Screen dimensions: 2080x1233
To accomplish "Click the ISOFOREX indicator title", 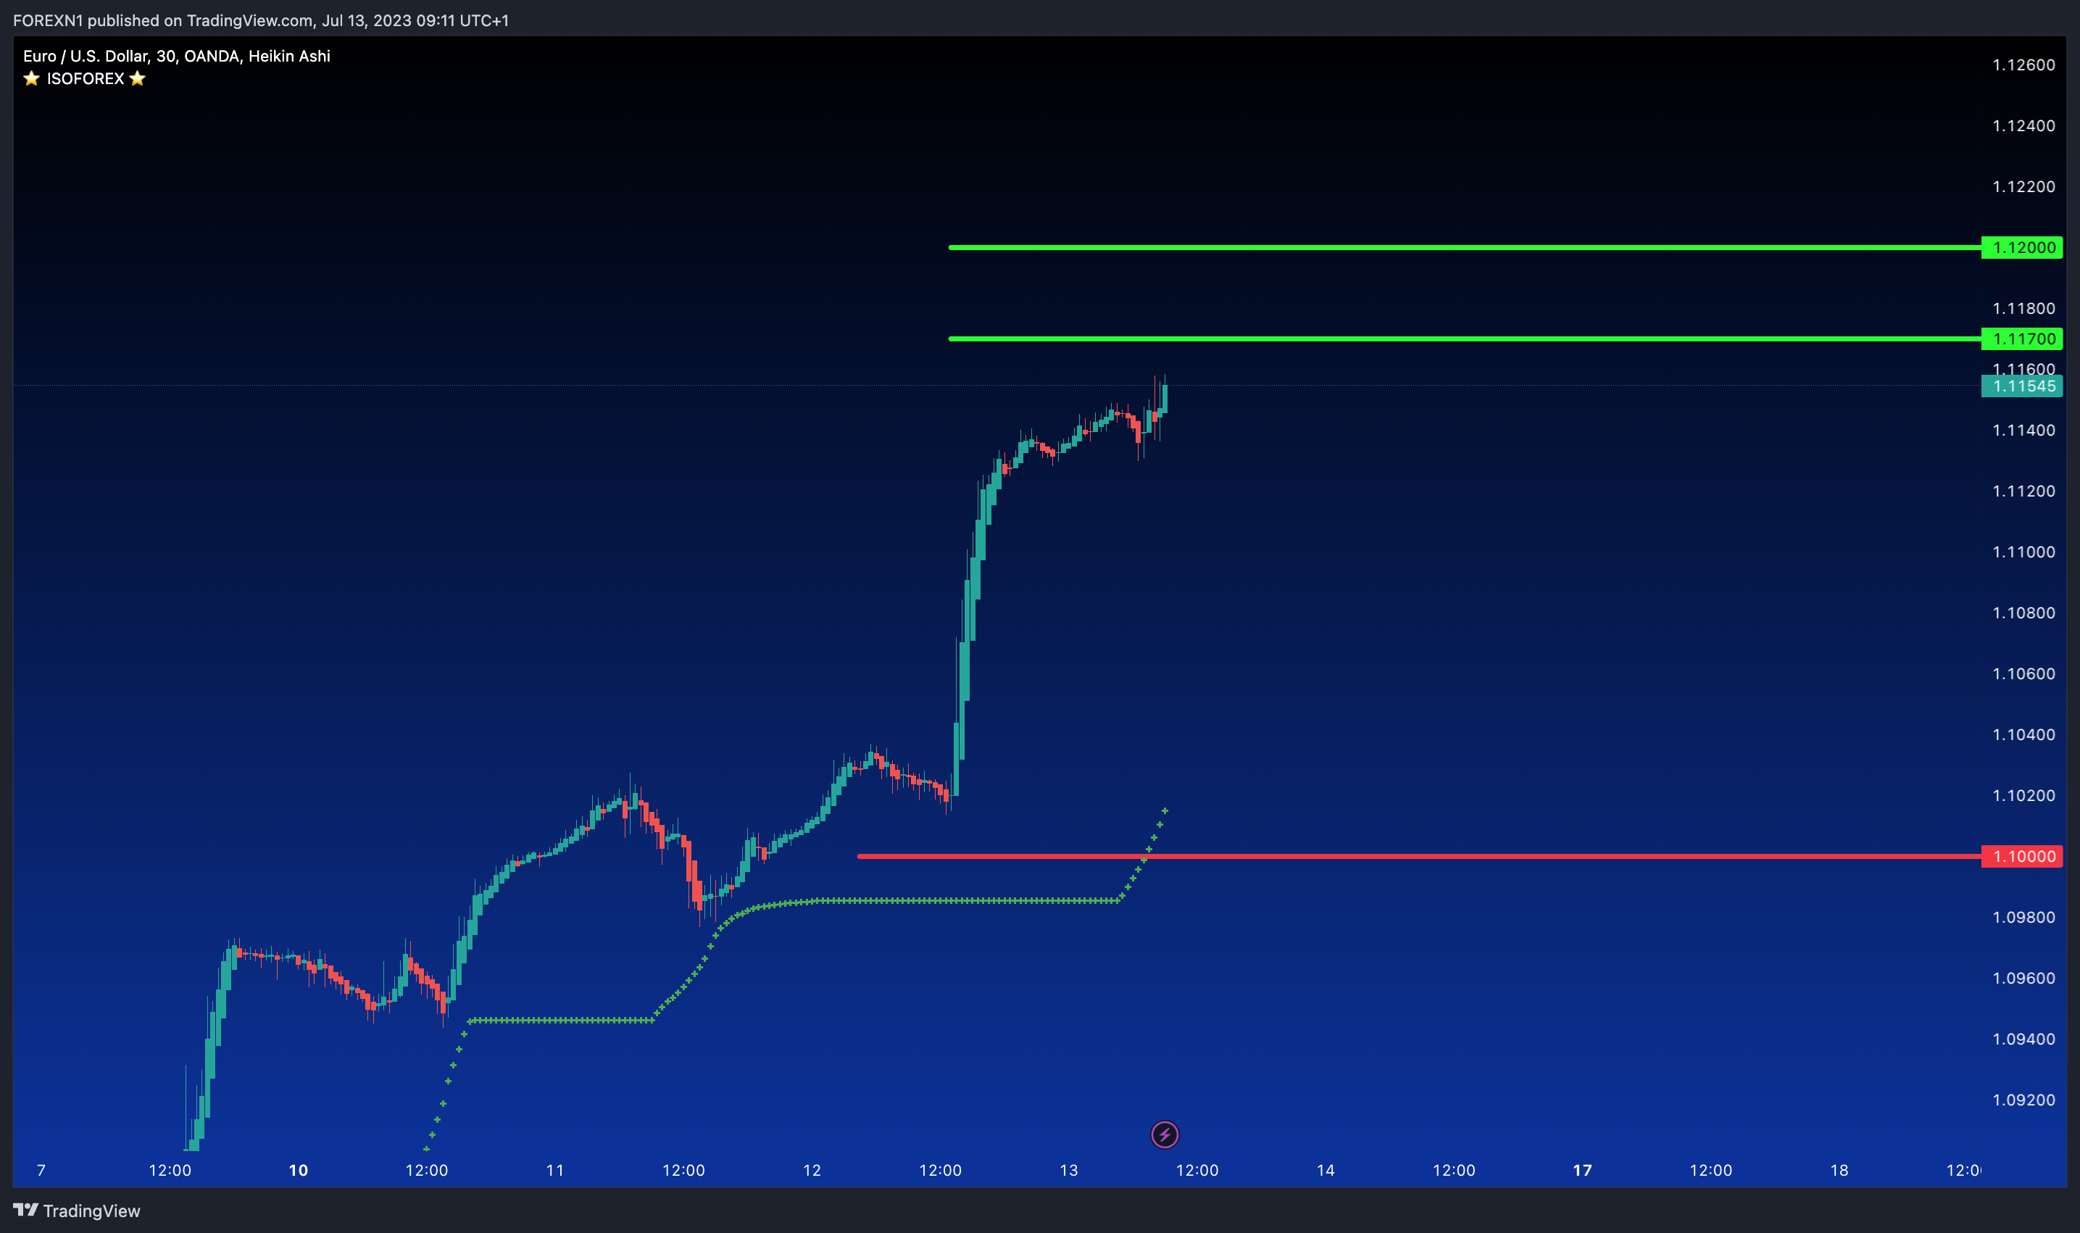I will point(85,79).
